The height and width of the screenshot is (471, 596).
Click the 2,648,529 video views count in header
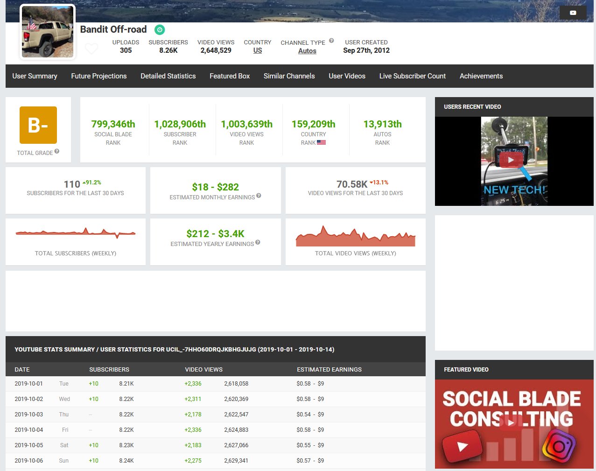click(216, 50)
